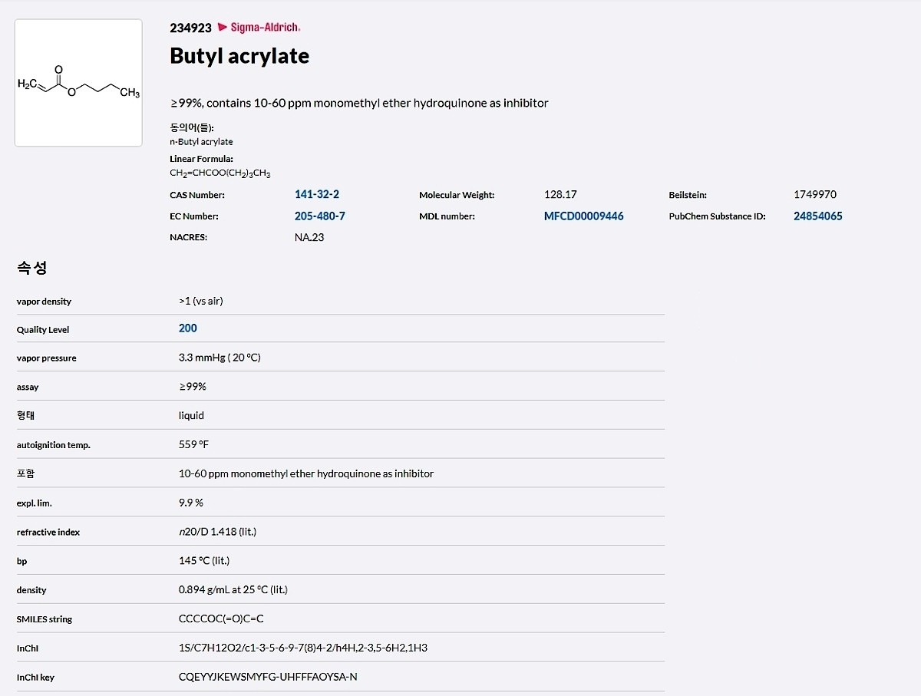Click EC Number 205-480-7 link

pyautogui.click(x=319, y=216)
